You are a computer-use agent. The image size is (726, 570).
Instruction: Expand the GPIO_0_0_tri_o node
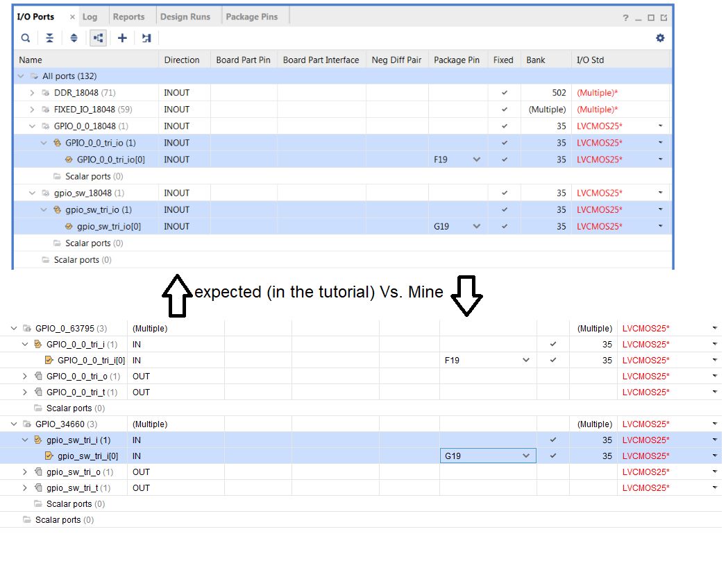click(x=26, y=377)
